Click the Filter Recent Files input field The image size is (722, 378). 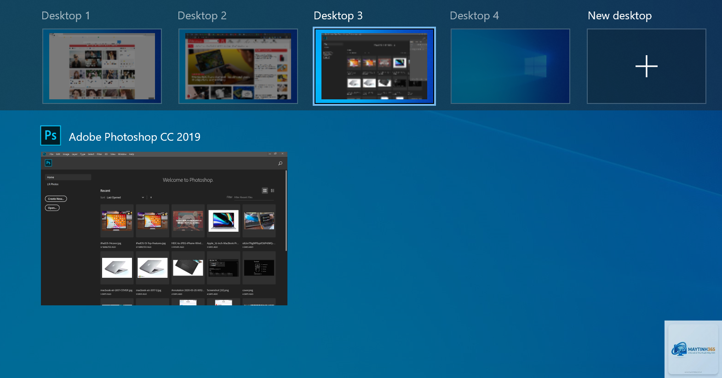point(254,197)
